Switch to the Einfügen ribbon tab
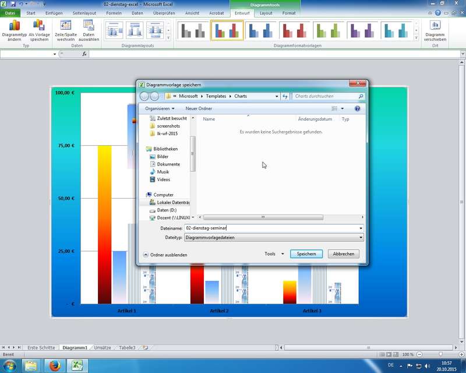Image resolution: width=466 pixels, height=373 pixels. [54, 13]
